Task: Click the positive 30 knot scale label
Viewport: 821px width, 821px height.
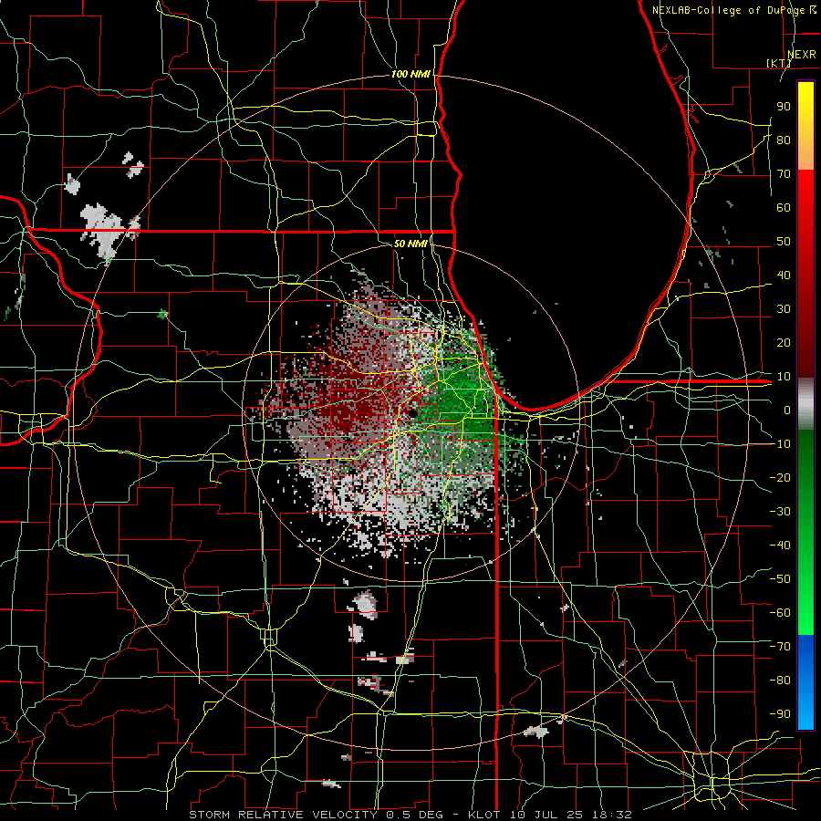Action: coord(784,309)
